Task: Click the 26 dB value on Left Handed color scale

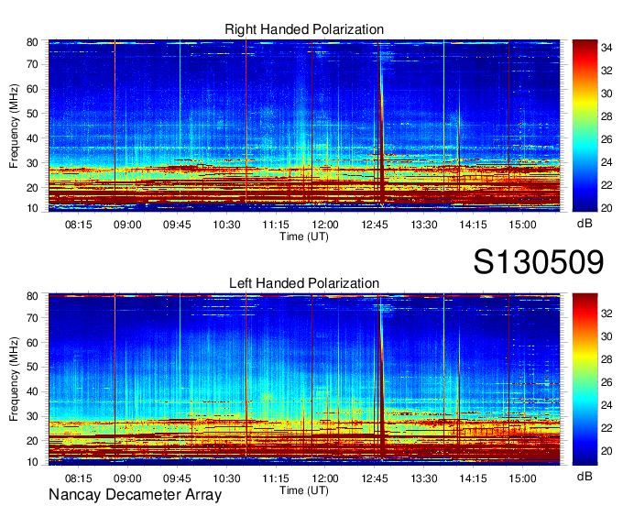Action: pyautogui.click(x=607, y=382)
